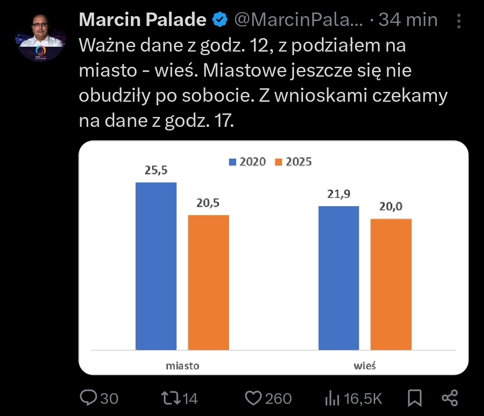Click the share icon
The width and height of the screenshot is (484, 416).
click(x=449, y=398)
